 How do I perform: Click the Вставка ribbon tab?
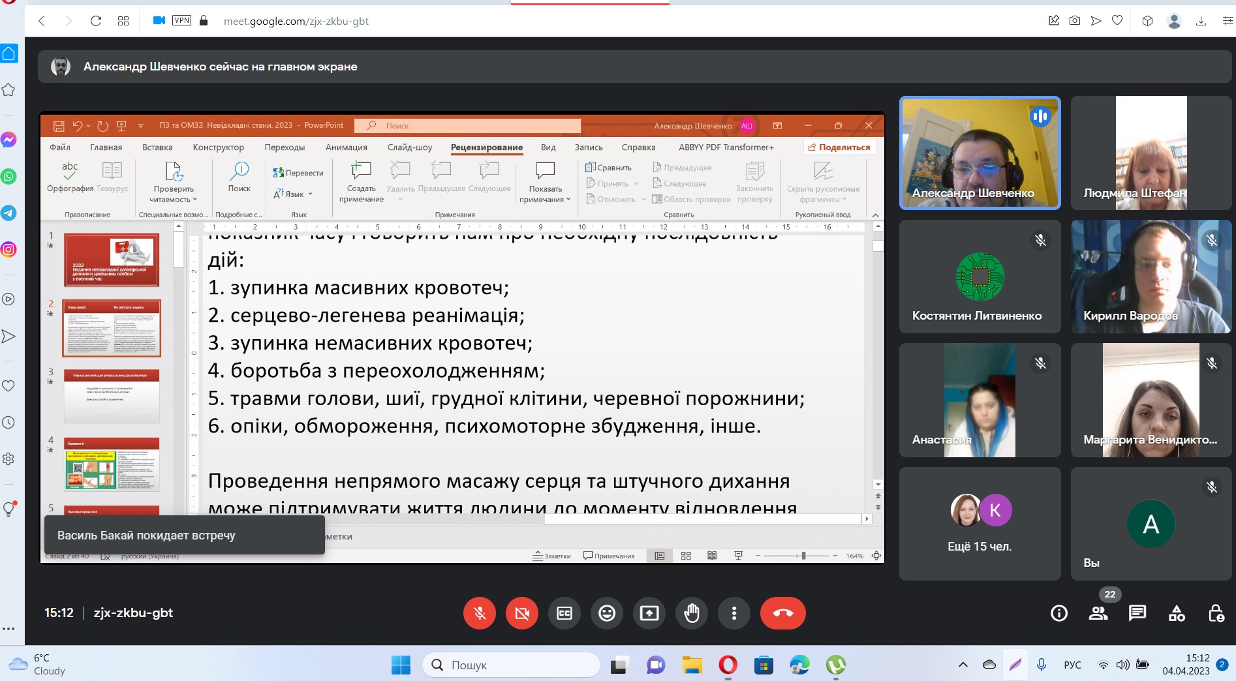pos(157,147)
